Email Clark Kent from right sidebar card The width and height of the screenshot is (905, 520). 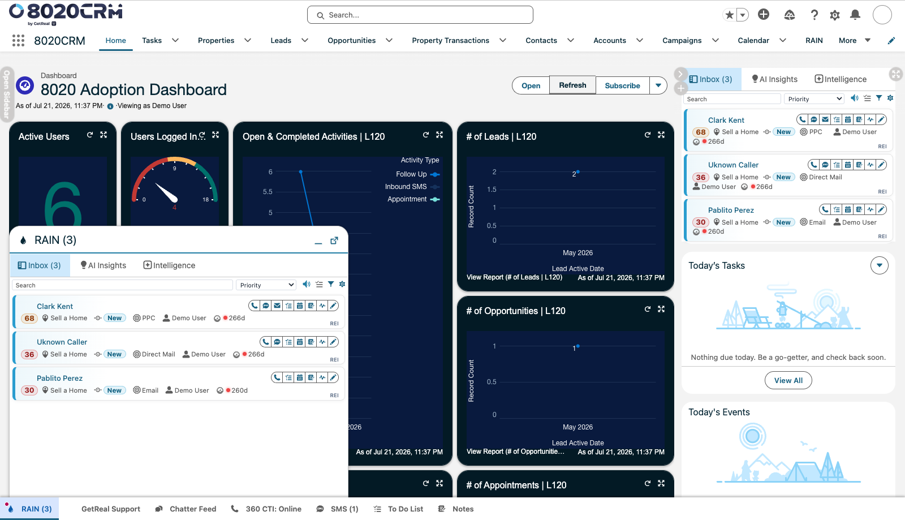[825, 119]
